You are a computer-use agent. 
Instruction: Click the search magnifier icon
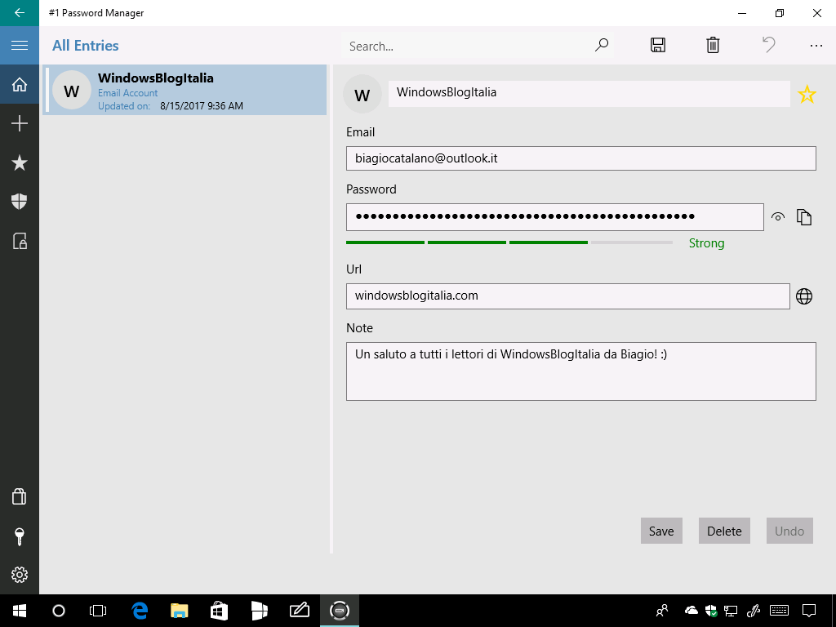point(602,46)
